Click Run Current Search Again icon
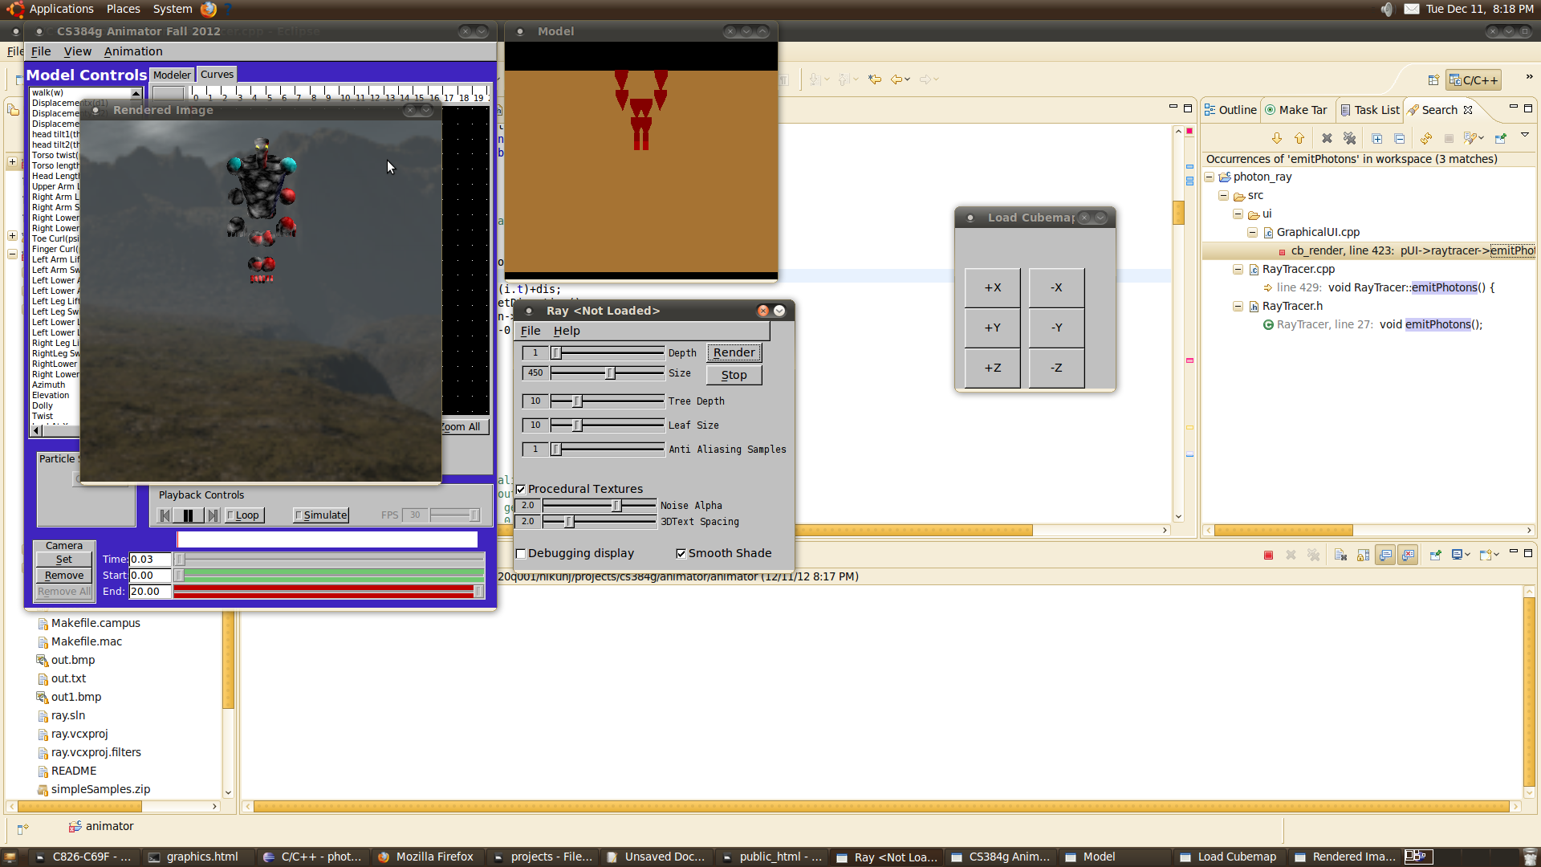 coord(1426,138)
